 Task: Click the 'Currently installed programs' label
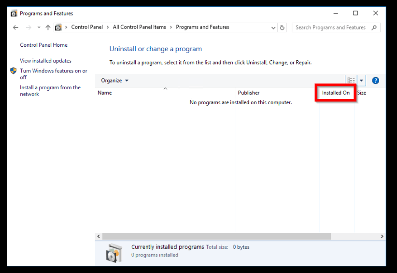point(168,246)
